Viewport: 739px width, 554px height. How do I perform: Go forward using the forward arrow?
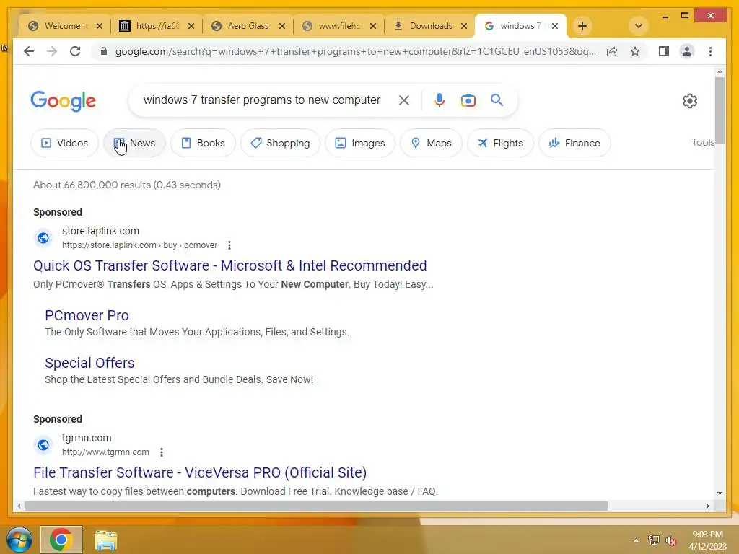click(52, 51)
